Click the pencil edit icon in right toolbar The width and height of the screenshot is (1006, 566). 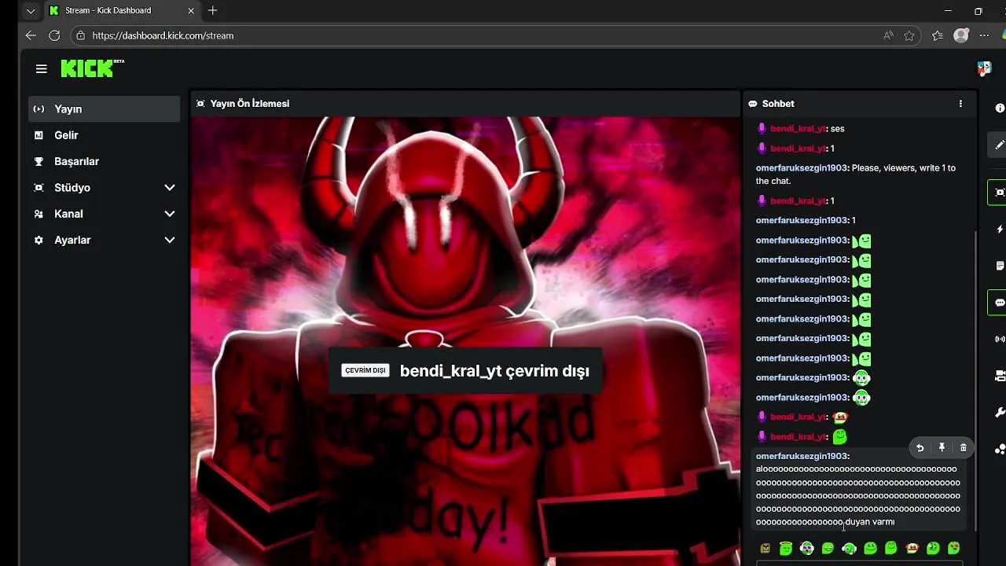coord(1000,145)
